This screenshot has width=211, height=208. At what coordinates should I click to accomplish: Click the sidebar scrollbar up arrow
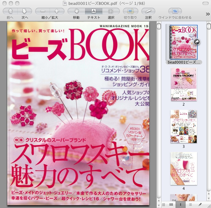(209, 194)
